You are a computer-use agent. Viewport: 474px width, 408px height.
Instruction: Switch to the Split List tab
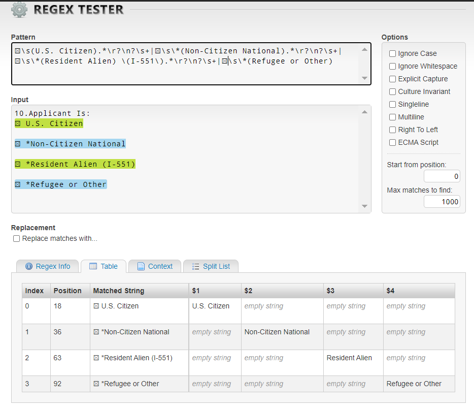click(x=211, y=266)
